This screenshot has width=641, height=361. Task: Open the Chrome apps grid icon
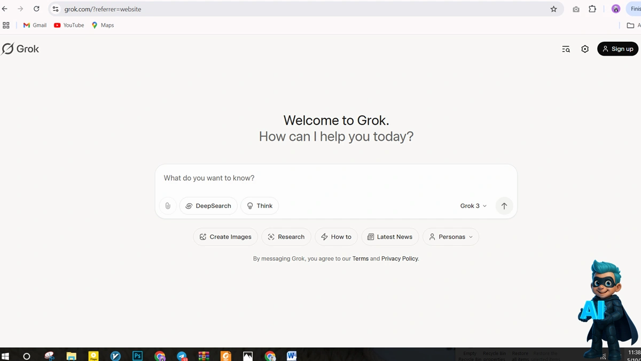(x=6, y=25)
